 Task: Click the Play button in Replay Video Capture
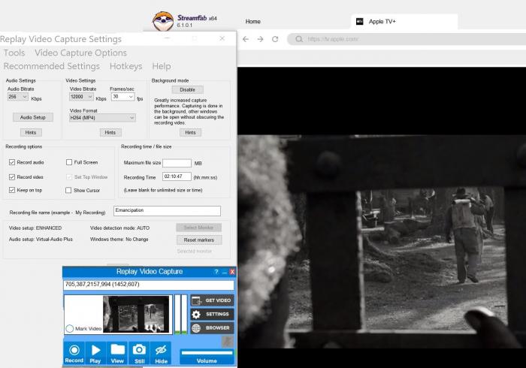click(x=95, y=353)
